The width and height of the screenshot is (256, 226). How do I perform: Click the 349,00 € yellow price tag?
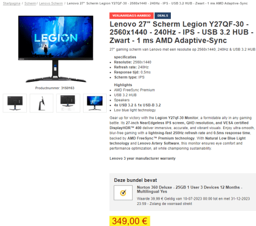point(130,221)
